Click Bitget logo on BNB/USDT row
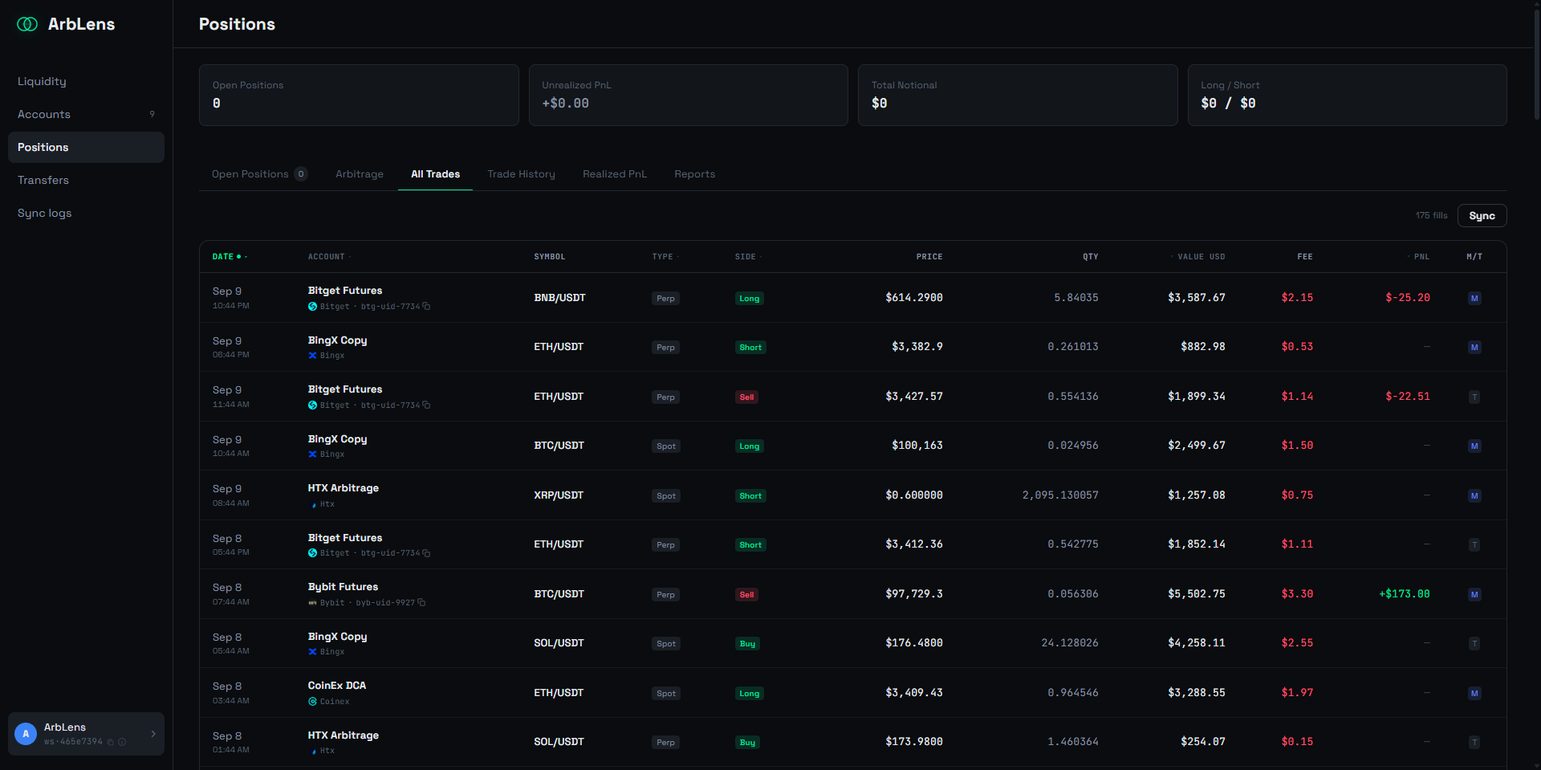 312,307
